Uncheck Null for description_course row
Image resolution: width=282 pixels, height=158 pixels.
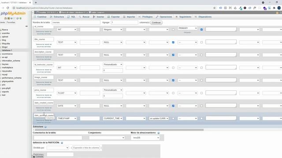(173, 55)
